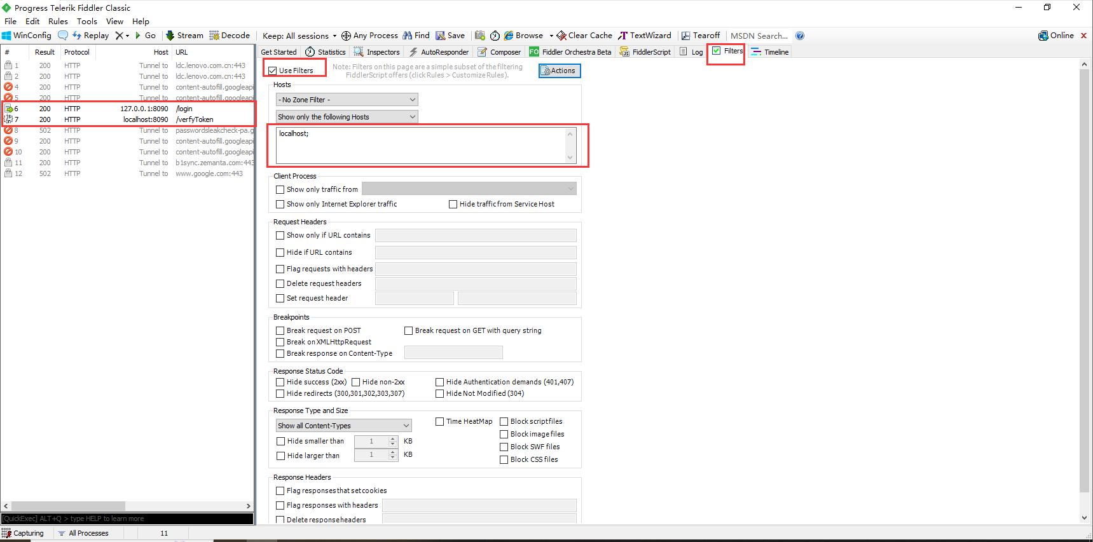Image resolution: width=1093 pixels, height=542 pixels.
Task: Uncheck the Use Filters checkbox
Action: coord(273,71)
